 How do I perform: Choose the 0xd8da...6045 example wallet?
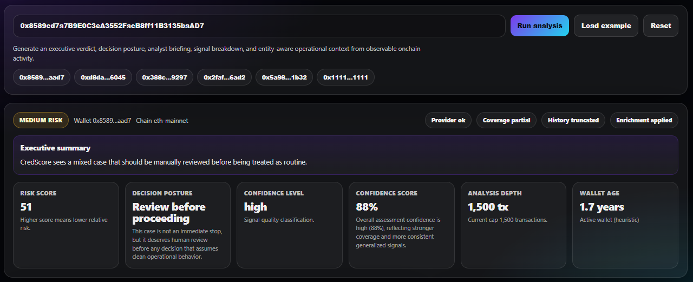(103, 77)
